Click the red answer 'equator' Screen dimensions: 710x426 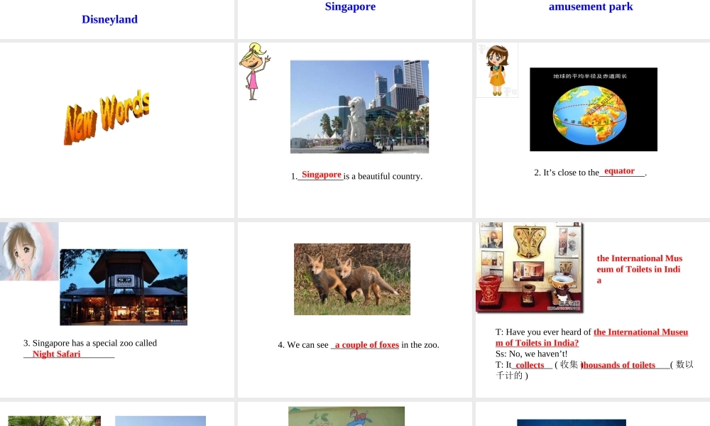coord(619,171)
